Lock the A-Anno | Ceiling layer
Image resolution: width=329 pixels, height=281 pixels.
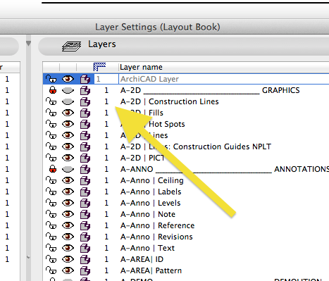point(51,180)
